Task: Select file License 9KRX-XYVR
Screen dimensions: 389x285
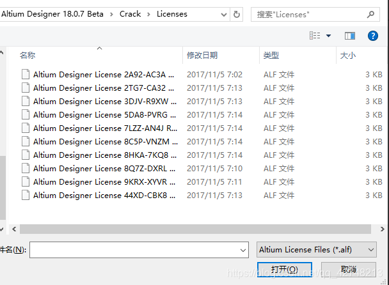Action: tap(104, 182)
